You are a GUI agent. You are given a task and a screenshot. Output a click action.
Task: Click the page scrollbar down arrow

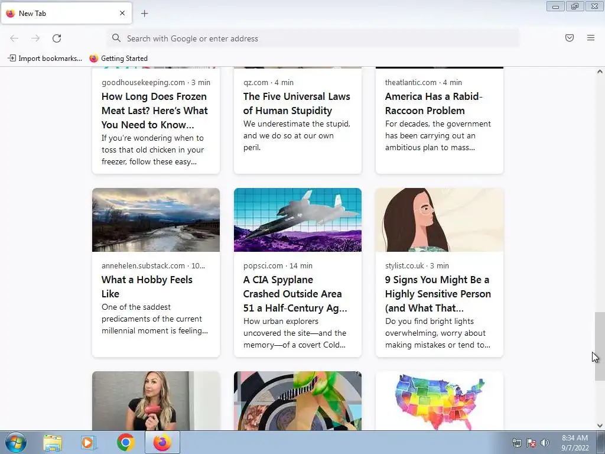[x=600, y=426]
